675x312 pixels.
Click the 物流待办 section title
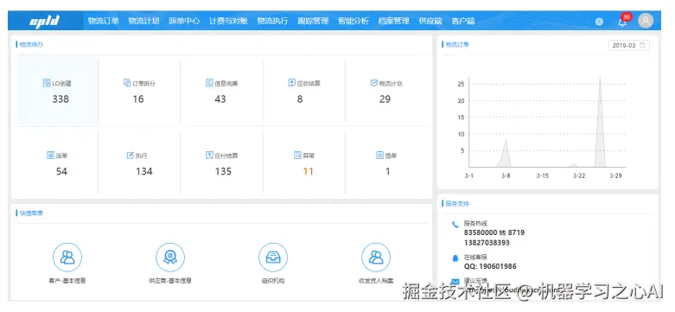(x=31, y=44)
